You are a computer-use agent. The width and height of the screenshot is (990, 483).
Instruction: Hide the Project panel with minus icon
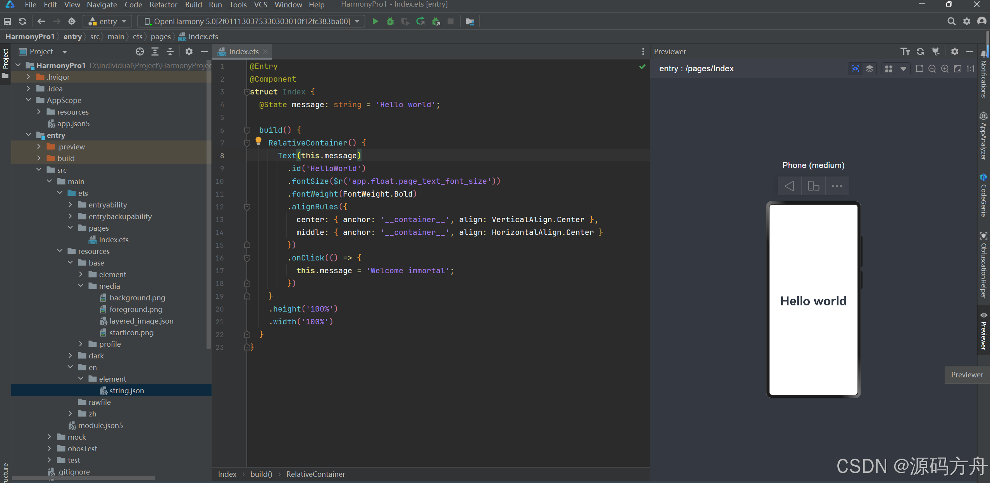[204, 51]
